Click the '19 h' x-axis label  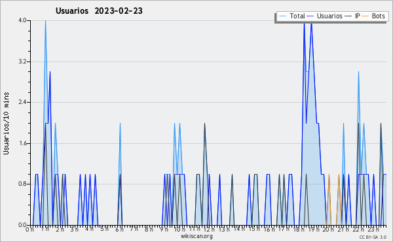pos(314,229)
